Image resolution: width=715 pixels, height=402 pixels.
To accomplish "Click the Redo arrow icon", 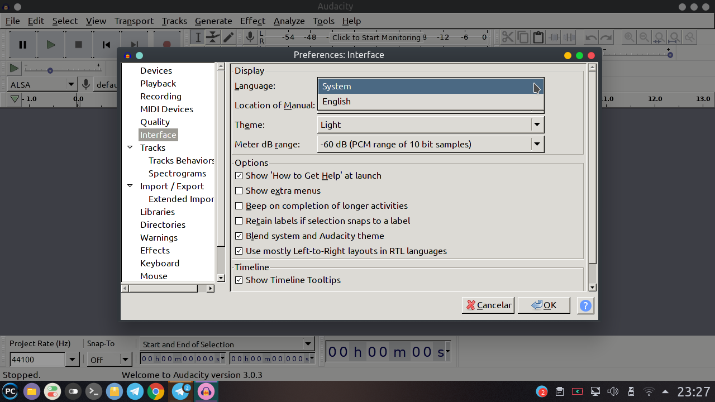I will click(606, 37).
